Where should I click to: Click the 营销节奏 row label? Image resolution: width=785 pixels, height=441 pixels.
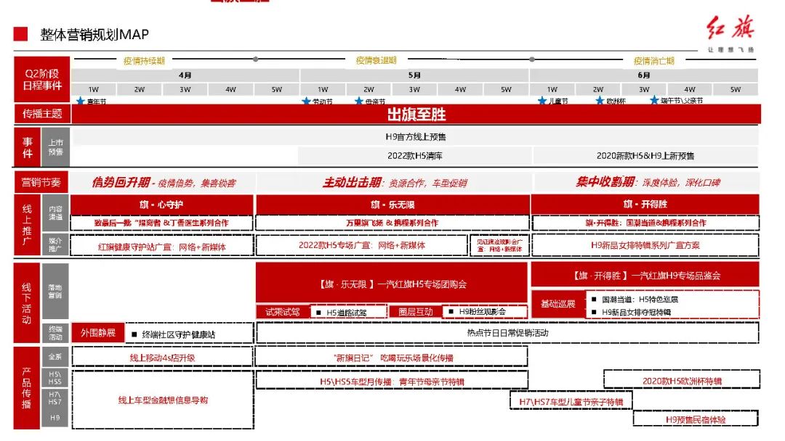coord(41,183)
